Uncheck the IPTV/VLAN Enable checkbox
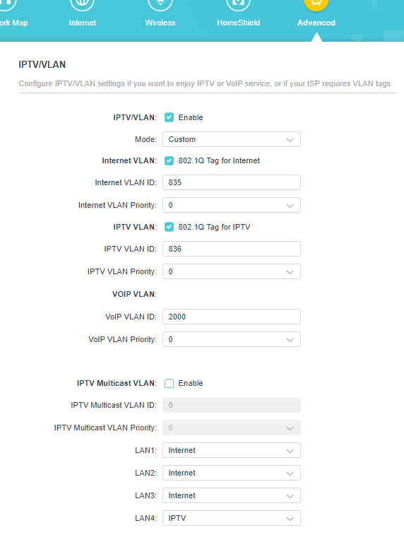 tap(169, 117)
